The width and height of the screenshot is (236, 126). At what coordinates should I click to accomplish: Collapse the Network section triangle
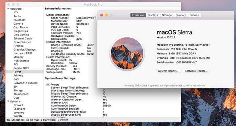pos(8,101)
